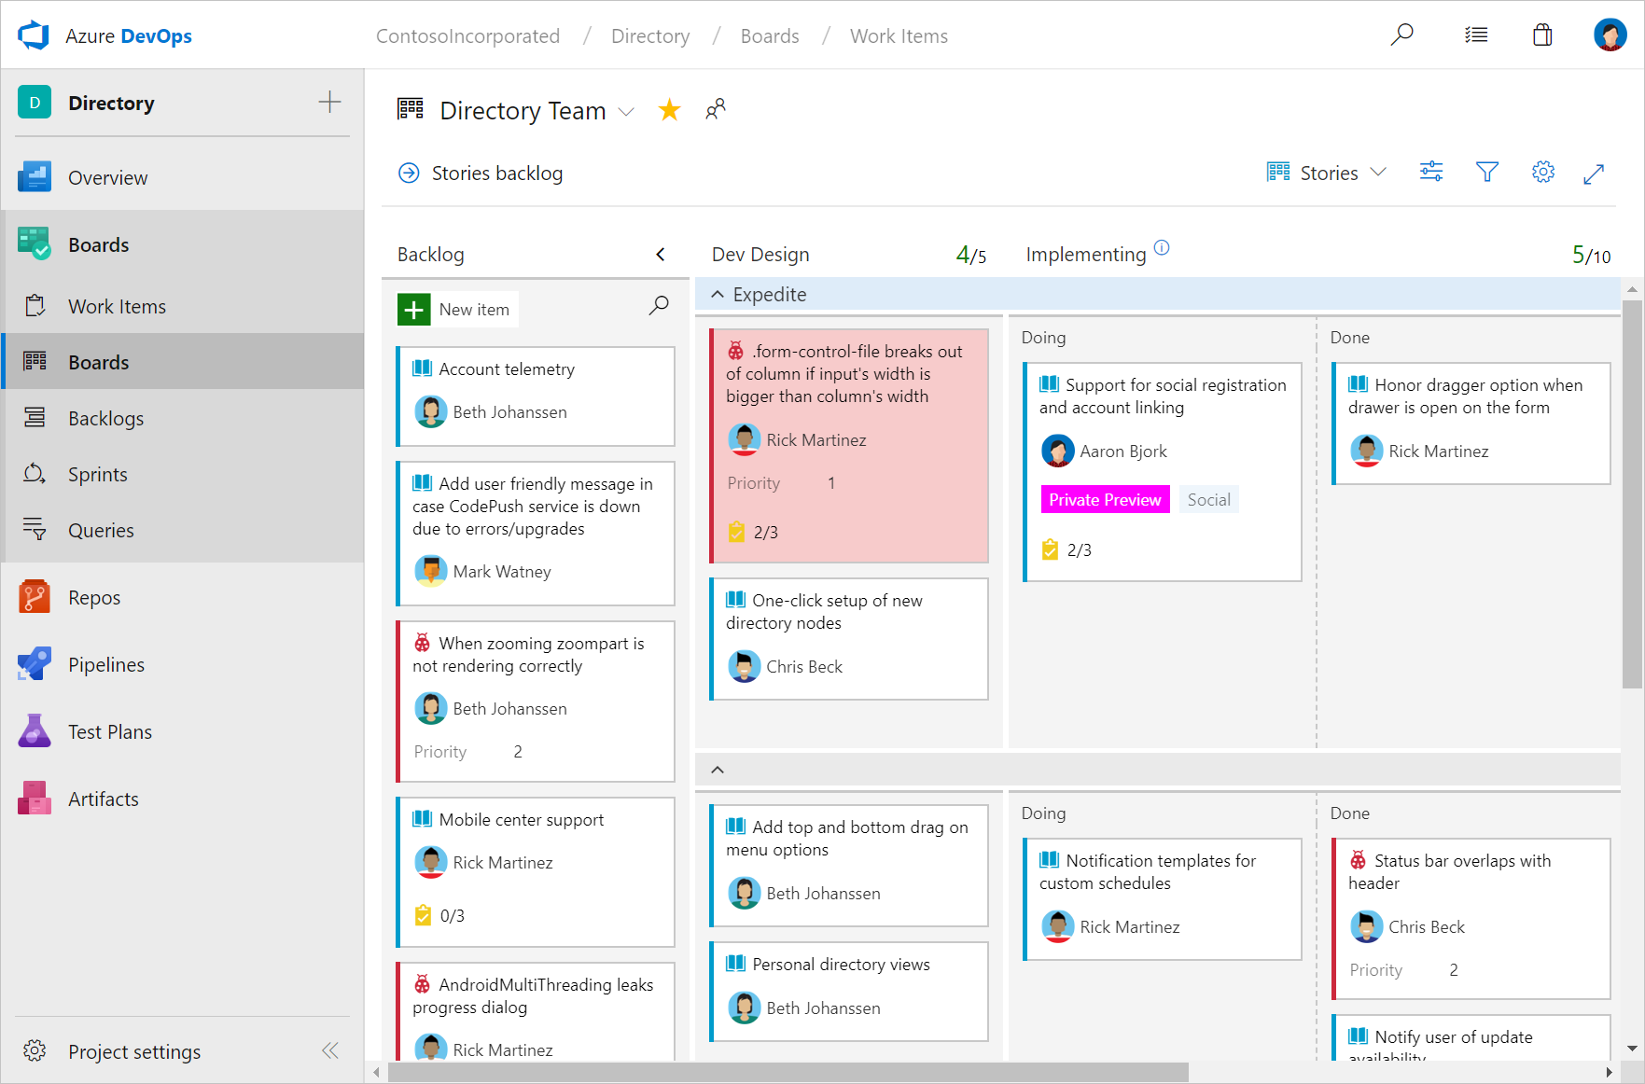Open the Account telemetry card
1645x1084 pixels.
[x=507, y=369]
